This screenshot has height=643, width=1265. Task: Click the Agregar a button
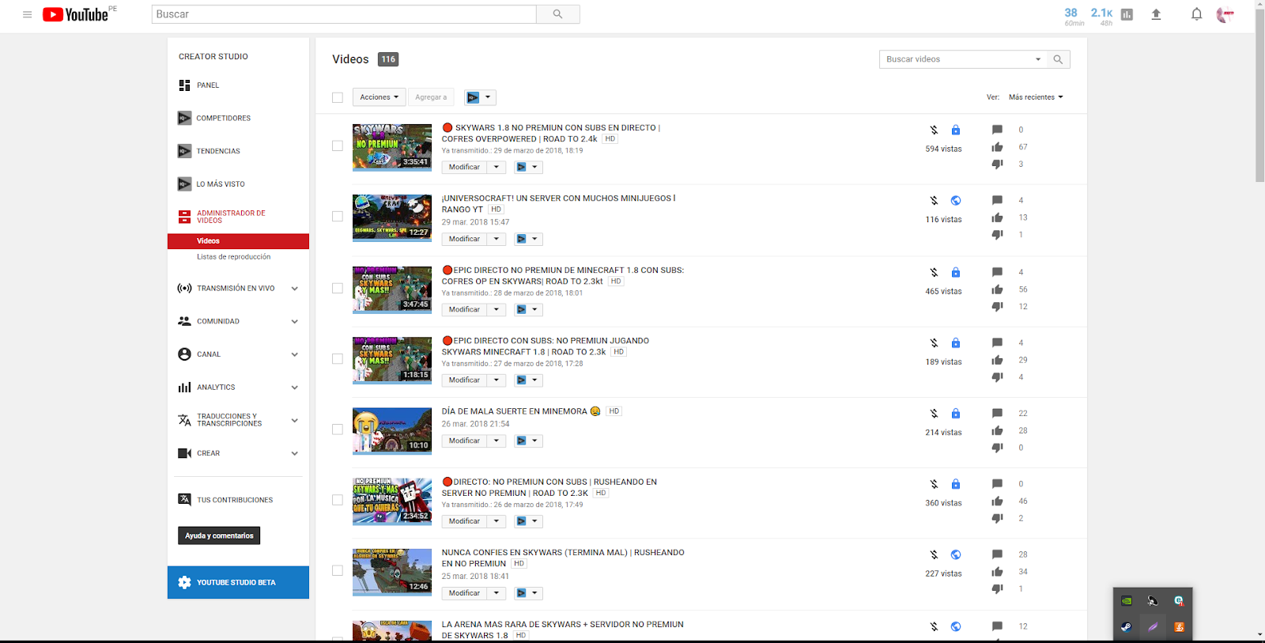tap(431, 97)
